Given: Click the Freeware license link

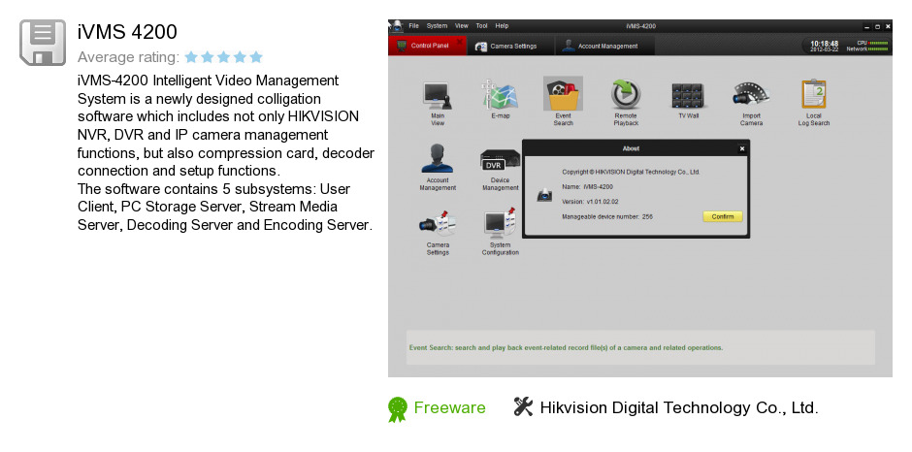Looking at the screenshot, I should [x=449, y=407].
